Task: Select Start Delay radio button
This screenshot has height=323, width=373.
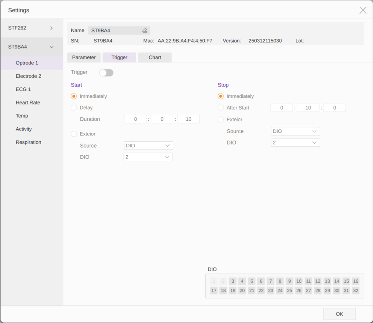Action: (x=74, y=108)
